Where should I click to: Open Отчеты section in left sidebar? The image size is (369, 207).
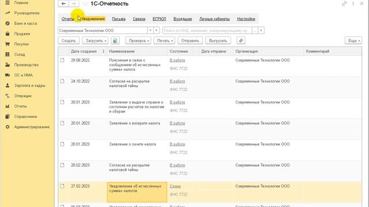[x=20, y=106]
